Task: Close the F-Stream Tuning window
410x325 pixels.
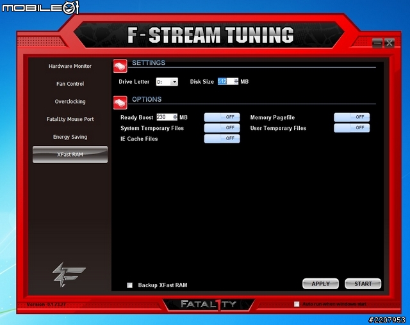Action: click(389, 43)
